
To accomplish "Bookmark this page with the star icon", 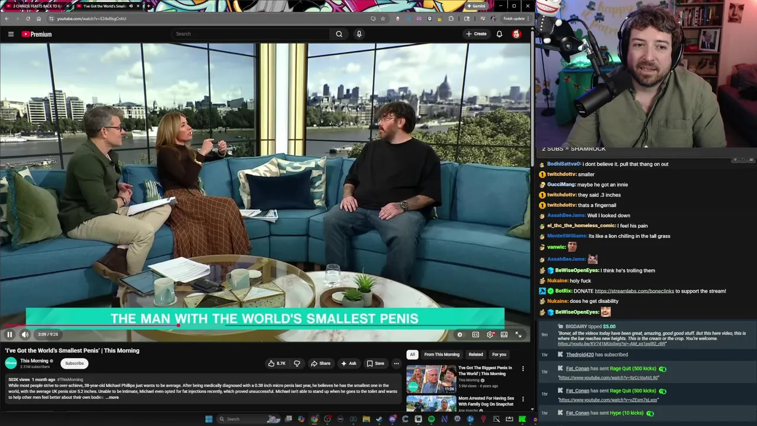I will (383, 18).
